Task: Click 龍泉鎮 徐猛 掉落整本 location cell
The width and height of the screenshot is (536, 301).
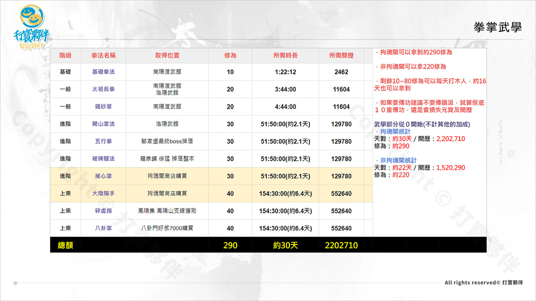Action: [x=167, y=159]
